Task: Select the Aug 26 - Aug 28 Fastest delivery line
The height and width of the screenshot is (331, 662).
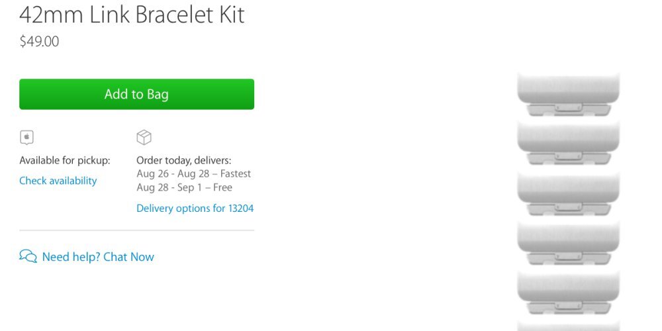Action: pyautogui.click(x=193, y=174)
